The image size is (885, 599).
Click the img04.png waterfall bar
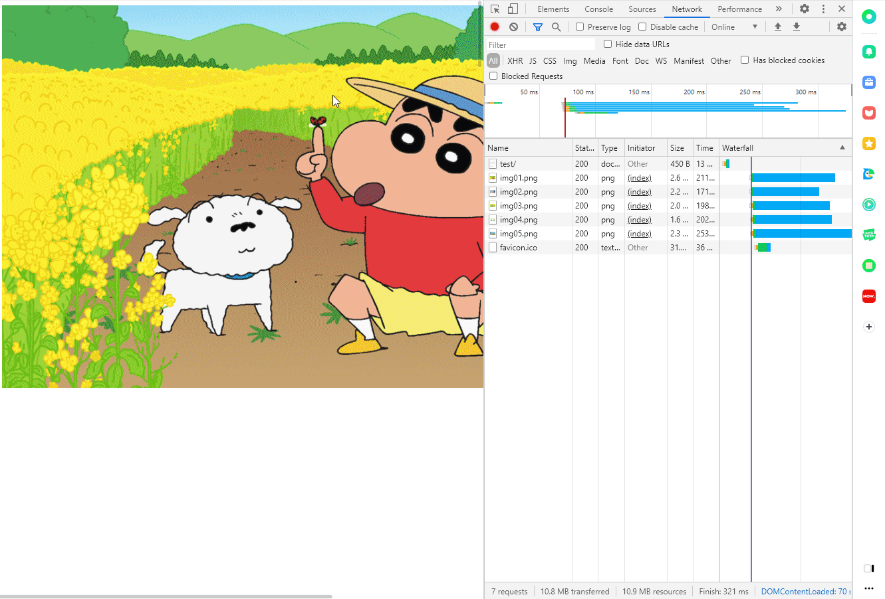click(x=792, y=219)
